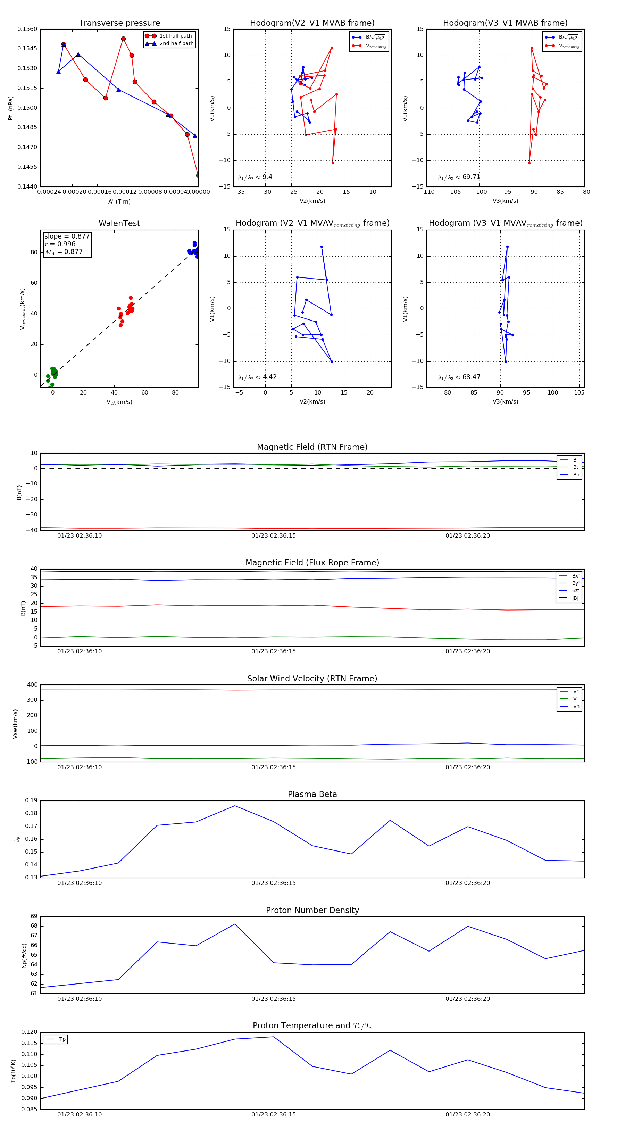Click the "Hodogram(V3_V1 MVAB frame)" title
The height and width of the screenshot is (1146, 625).
505,23
